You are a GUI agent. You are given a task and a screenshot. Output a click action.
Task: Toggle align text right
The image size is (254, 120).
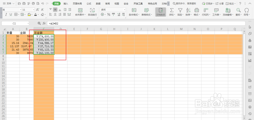pyautogui.click(x=60, y=14)
